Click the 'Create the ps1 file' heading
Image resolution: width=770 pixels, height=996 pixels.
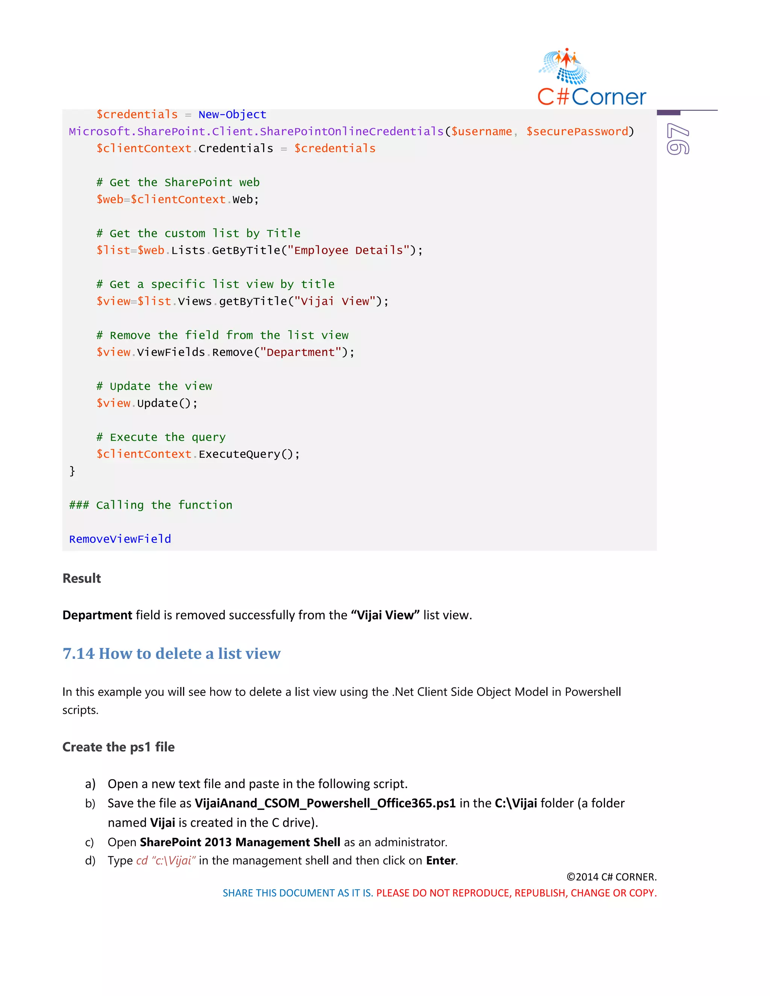pos(118,747)
